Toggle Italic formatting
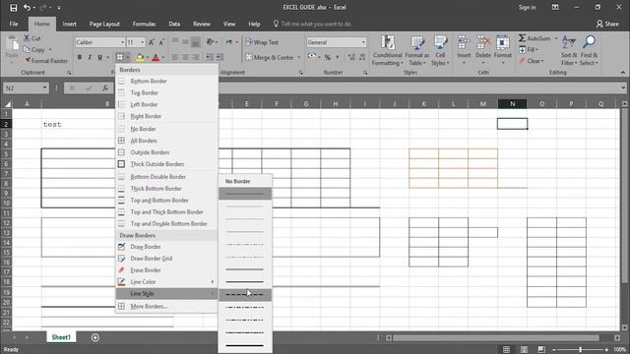 click(x=90, y=57)
